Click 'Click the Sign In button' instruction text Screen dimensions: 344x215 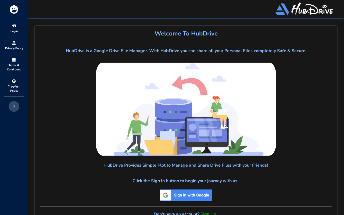(x=186, y=181)
